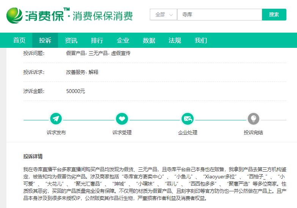Open the 资讯 navigation tab
The height and width of the screenshot is (208, 297).
coord(71,41)
